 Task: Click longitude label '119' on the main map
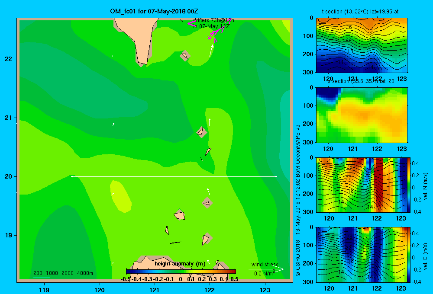(x=44, y=290)
